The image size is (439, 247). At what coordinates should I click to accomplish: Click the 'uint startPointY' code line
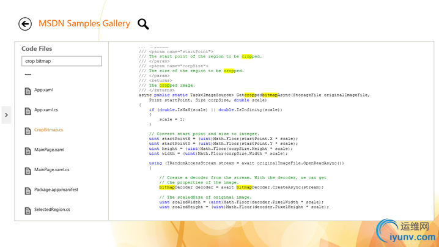pos(223,144)
